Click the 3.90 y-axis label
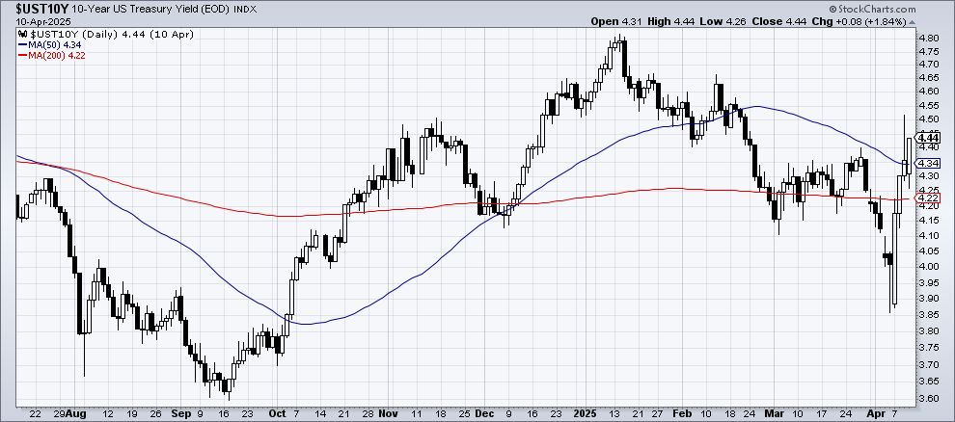 tap(929, 298)
